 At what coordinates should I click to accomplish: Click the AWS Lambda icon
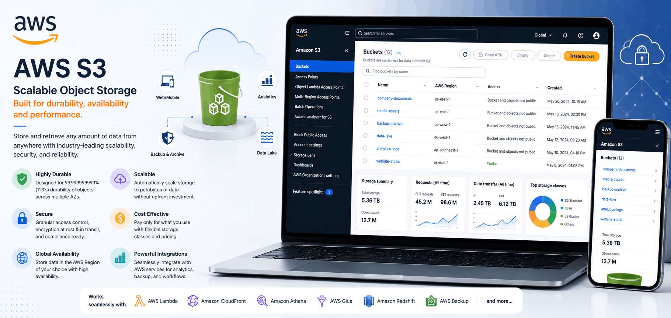click(139, 301)
